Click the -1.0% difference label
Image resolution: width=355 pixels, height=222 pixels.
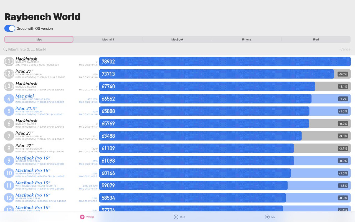(x=343, y=111)
